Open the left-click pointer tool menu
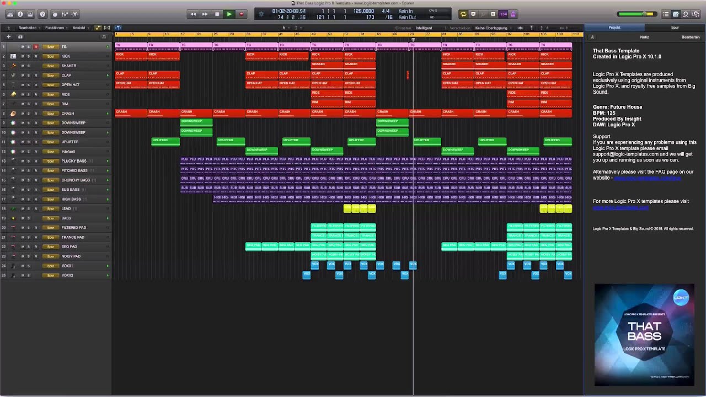The height and width of the screenshot is (397, 706). pyautogui.click(x=285, y=28)
